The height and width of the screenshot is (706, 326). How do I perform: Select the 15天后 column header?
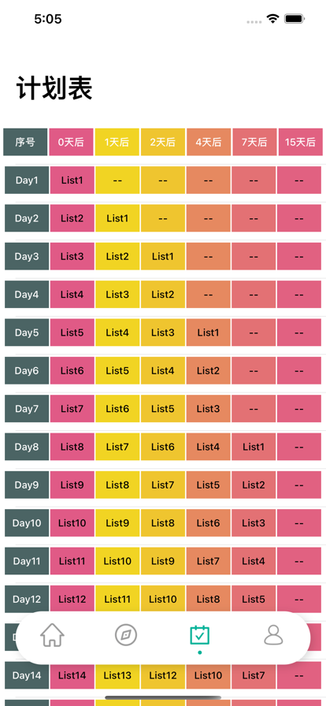pos(300,143)
